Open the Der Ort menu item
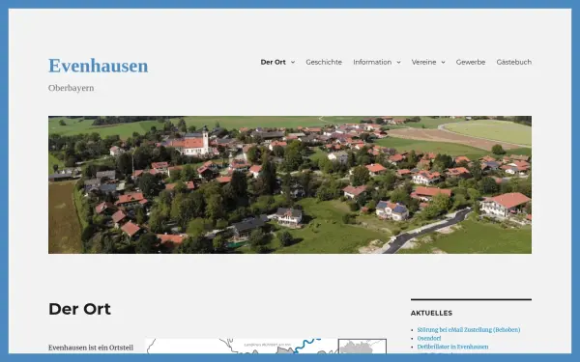 tap(273, 62)
